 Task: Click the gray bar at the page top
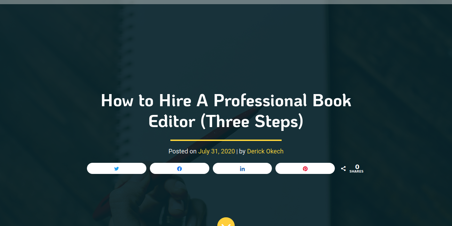click(x=226, y=2)
